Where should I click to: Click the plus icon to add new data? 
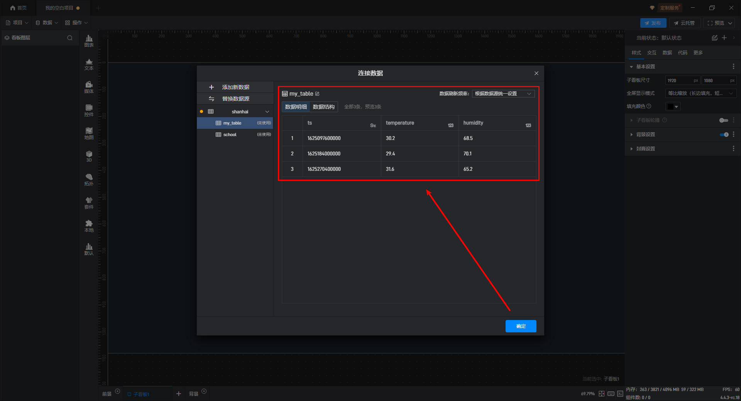pyautogui.click(x=211, y=87)
